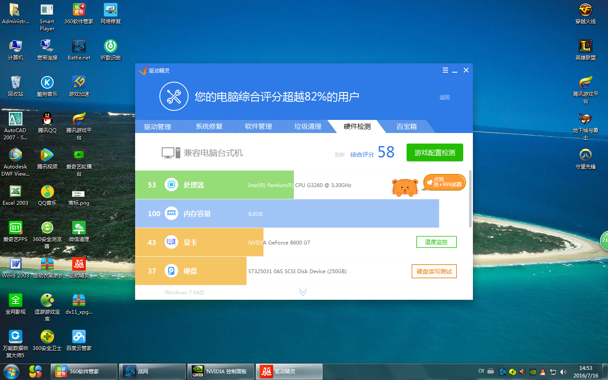The width and height of the screenshot is (608, 380).
Task: Open 微信清理 desktop icon
Action: pos(79,231)
